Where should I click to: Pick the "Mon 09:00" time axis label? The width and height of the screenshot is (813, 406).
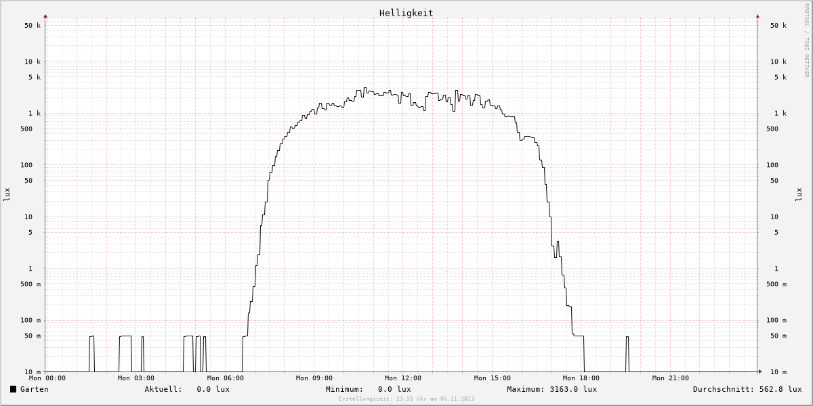[x=314, y=378]
